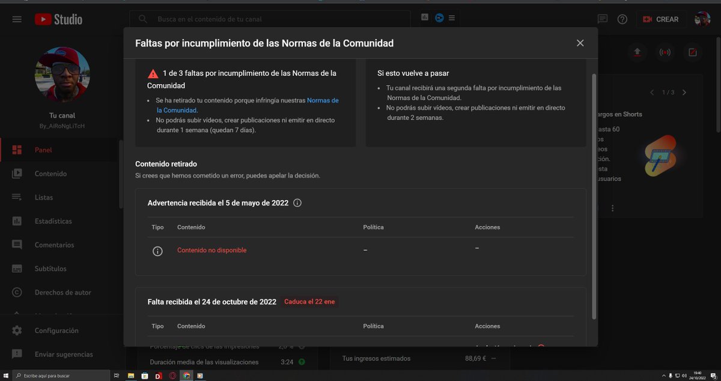Click the Windows taskbar search box
This screenshot has width=721, height=381.
tap(61, 376)
